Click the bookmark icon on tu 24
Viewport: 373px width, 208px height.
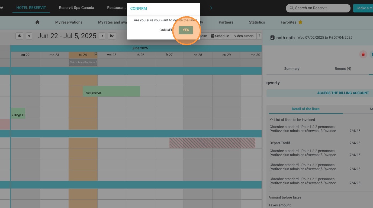pyautogui.click(x=96, y=54)
